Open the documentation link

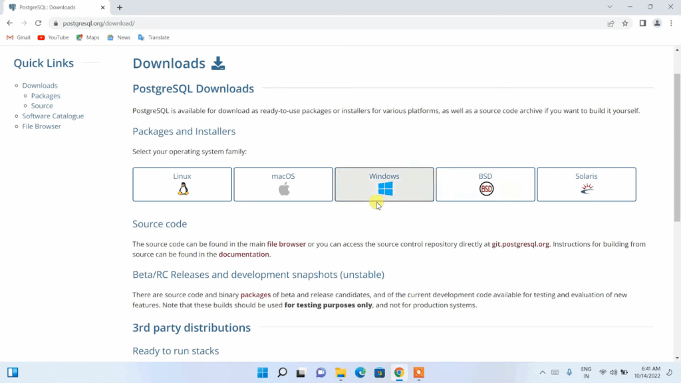tap(243, 255)
